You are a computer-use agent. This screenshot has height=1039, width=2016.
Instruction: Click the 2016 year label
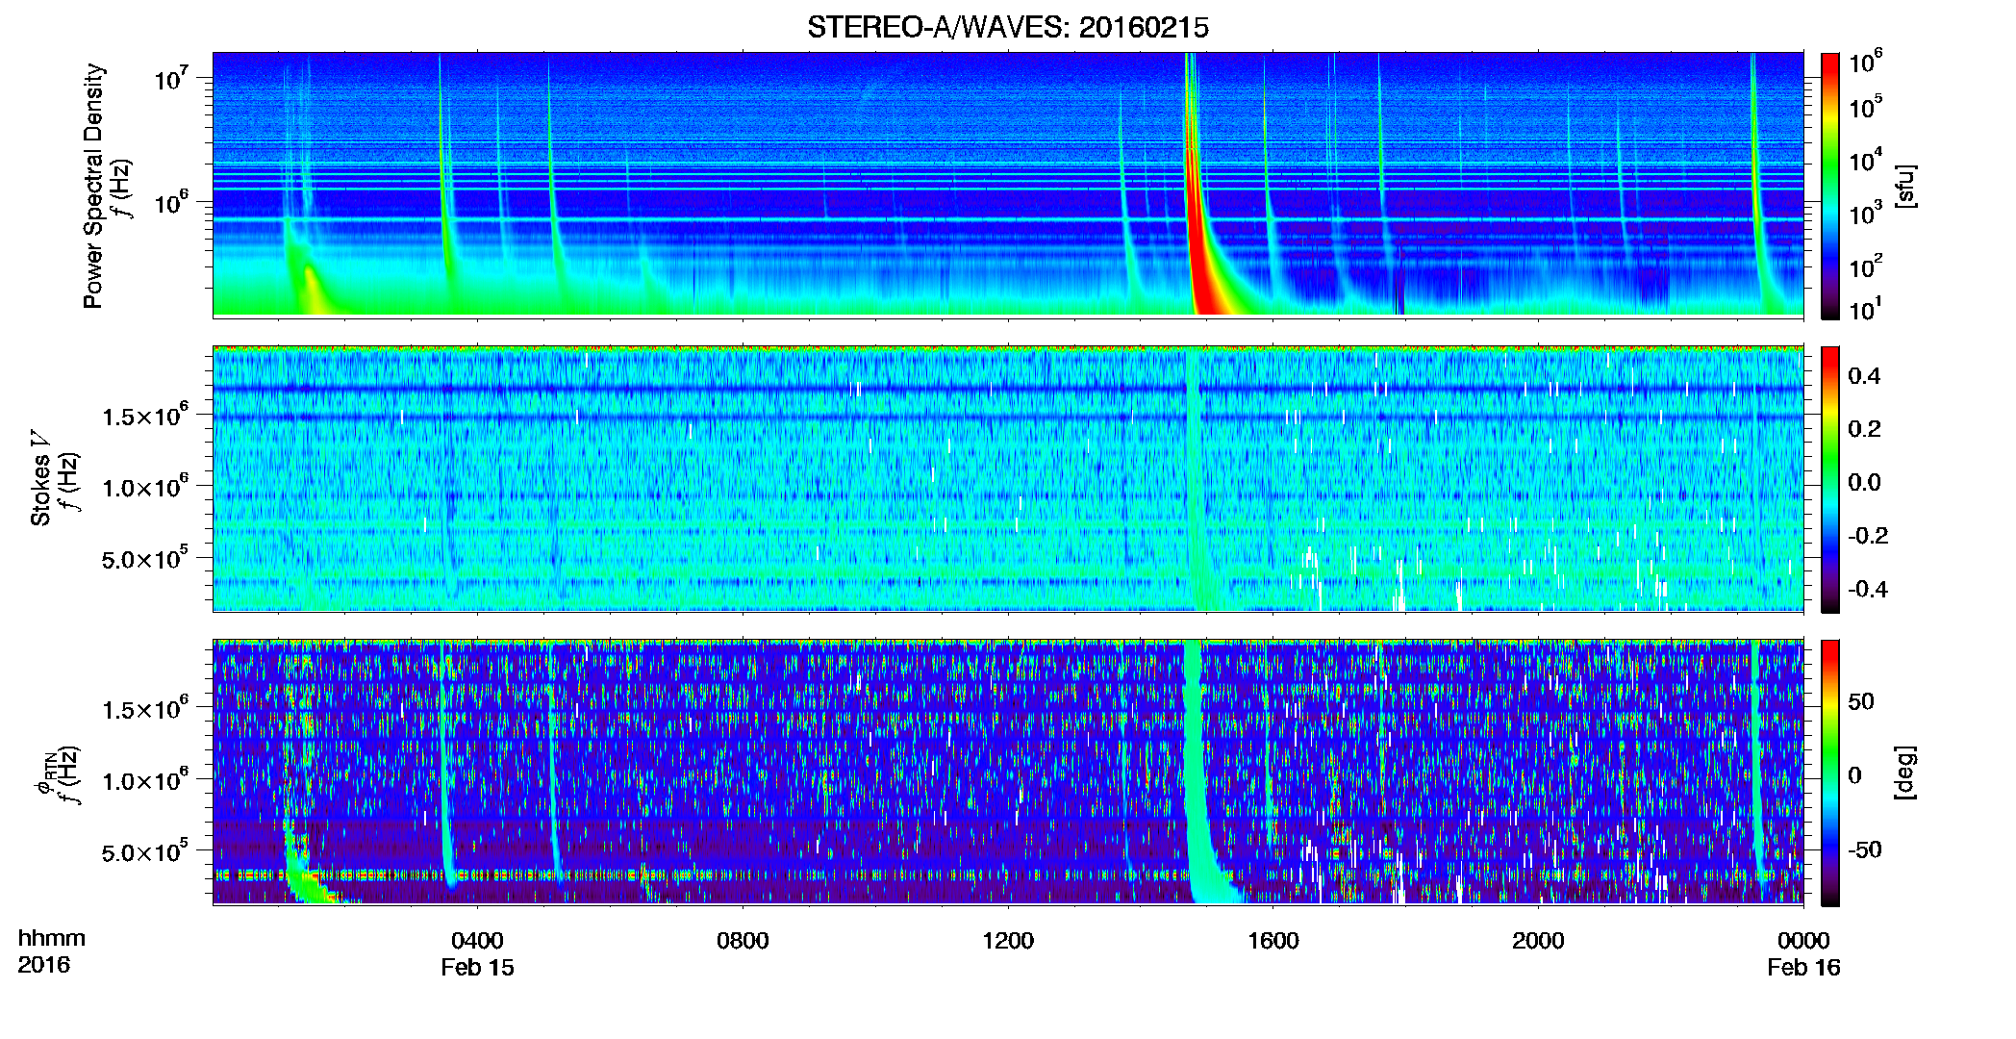click(43, 965)
